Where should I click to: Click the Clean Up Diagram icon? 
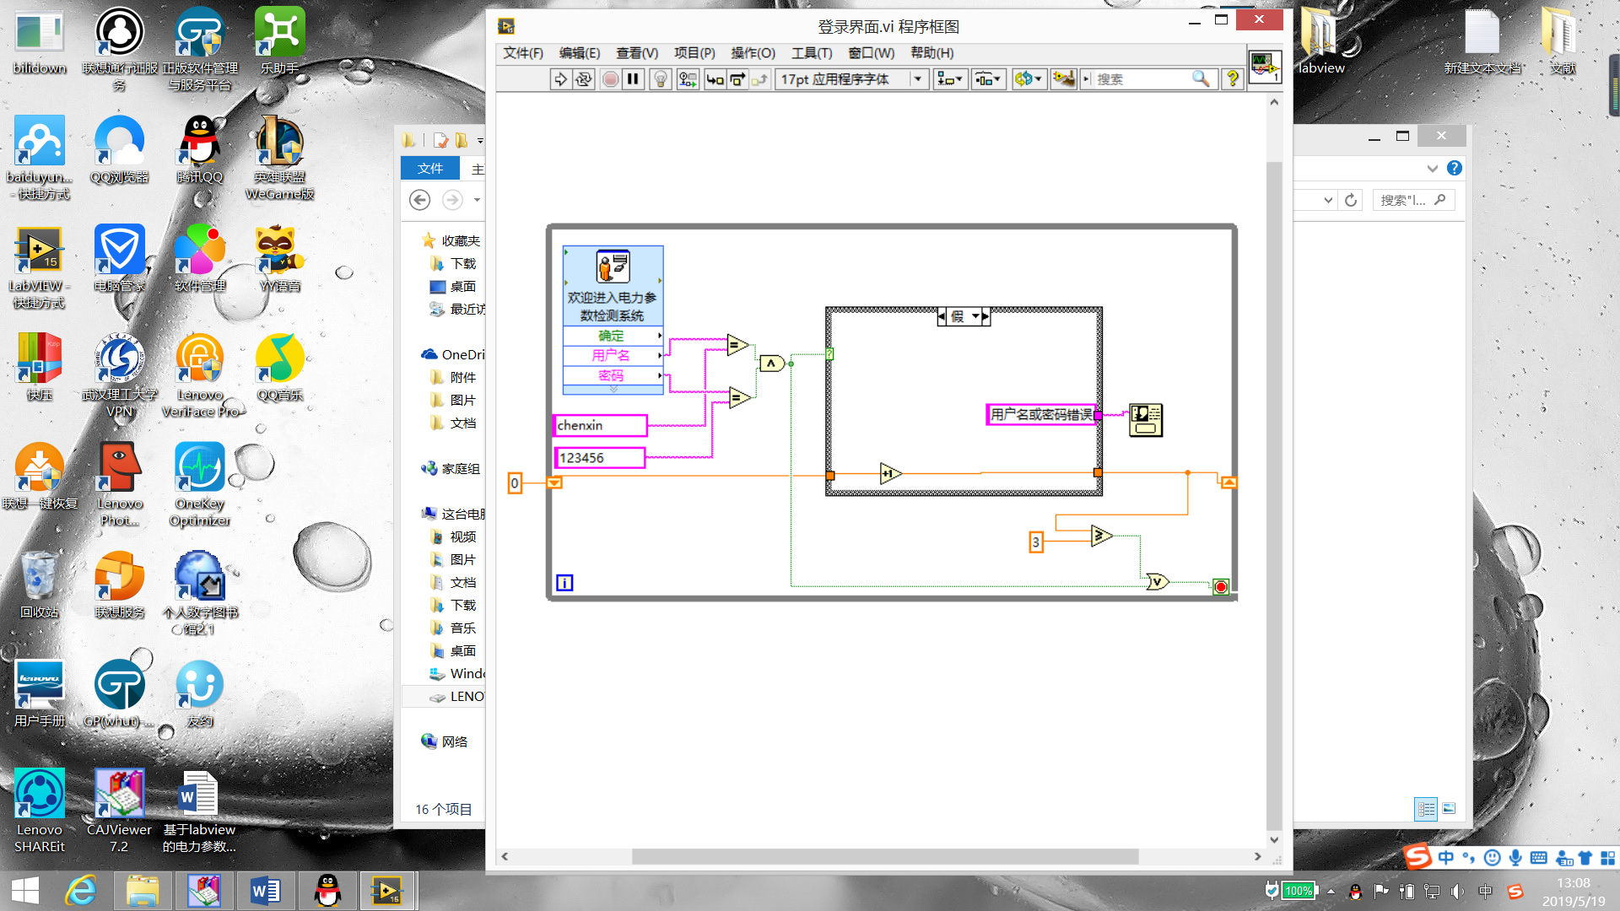point(1063,79)
